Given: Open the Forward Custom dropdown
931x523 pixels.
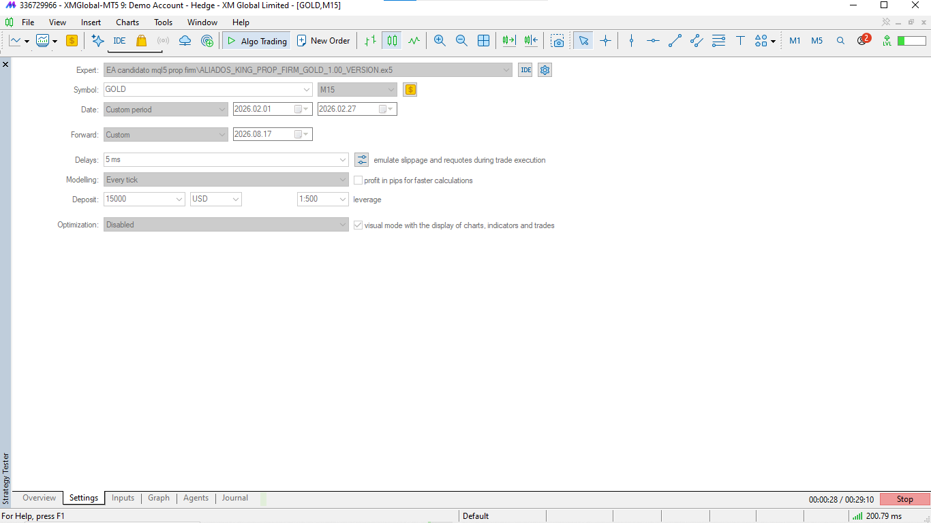Looking at the screenshot, I should point(222,135).
